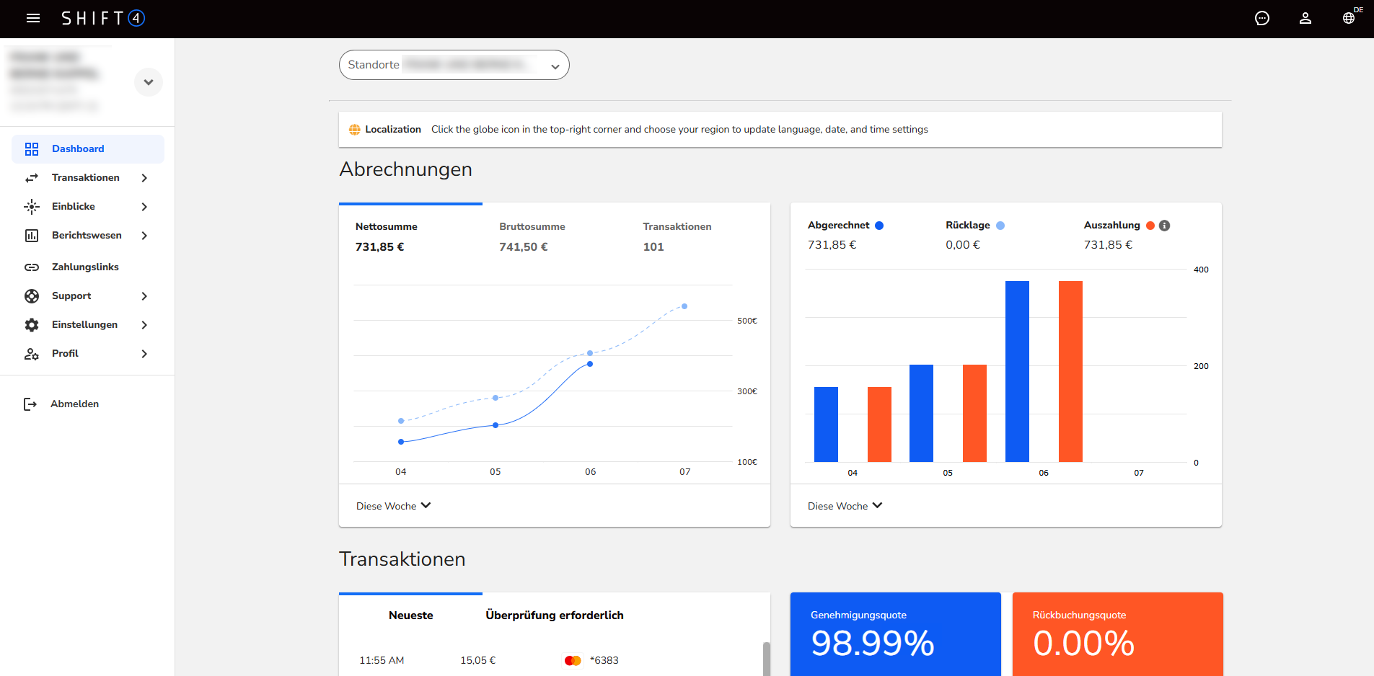Click the Rückbuchungsquote 0.00% card
The image size is (1374, 676).
(x=1118, y=634)
